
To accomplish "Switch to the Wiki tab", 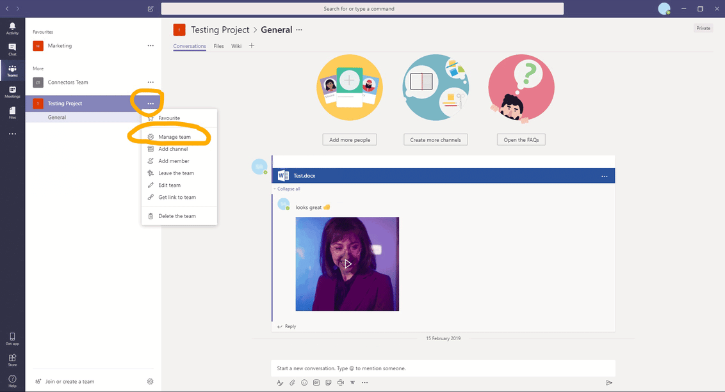I will (x=236, y=46).
